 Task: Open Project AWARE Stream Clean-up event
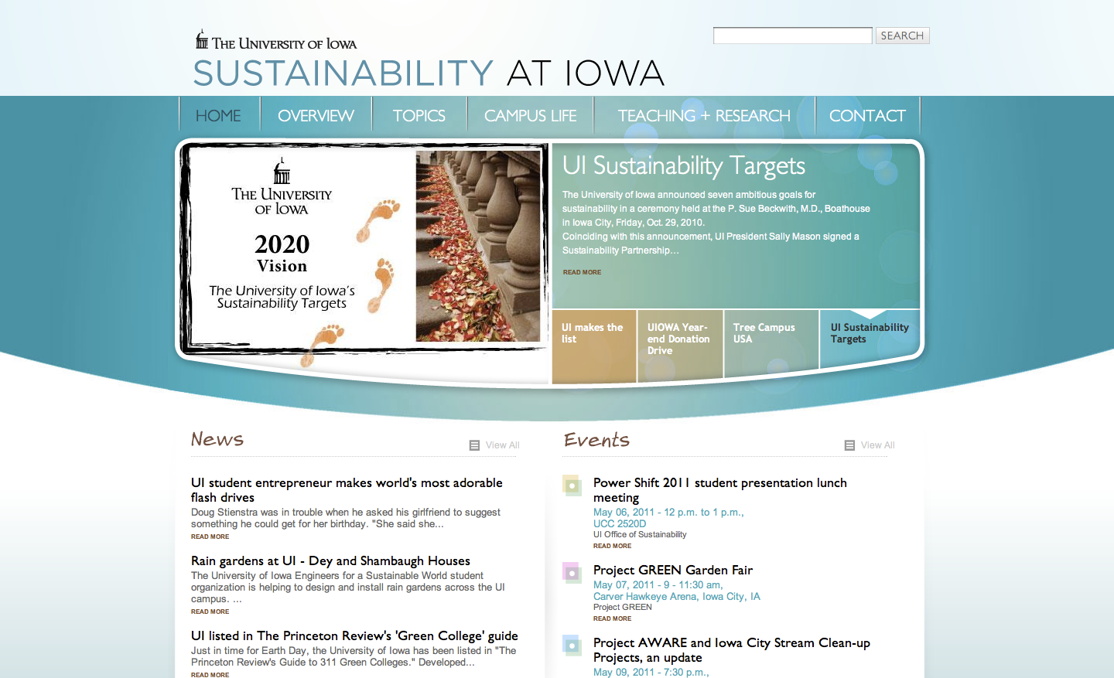[x=732, y=650]
